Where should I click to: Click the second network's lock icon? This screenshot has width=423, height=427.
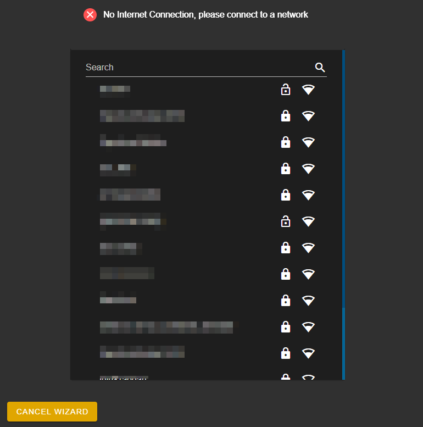tap(286, 116)
